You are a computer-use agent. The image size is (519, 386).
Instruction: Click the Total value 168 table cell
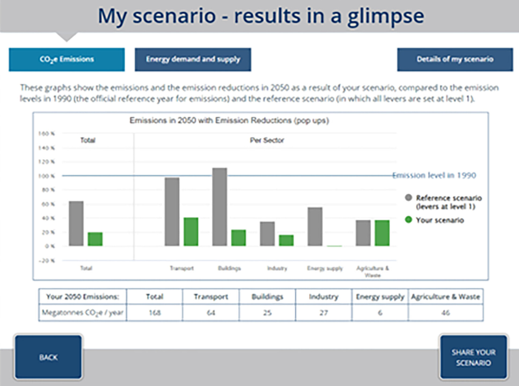click(155, 313)
